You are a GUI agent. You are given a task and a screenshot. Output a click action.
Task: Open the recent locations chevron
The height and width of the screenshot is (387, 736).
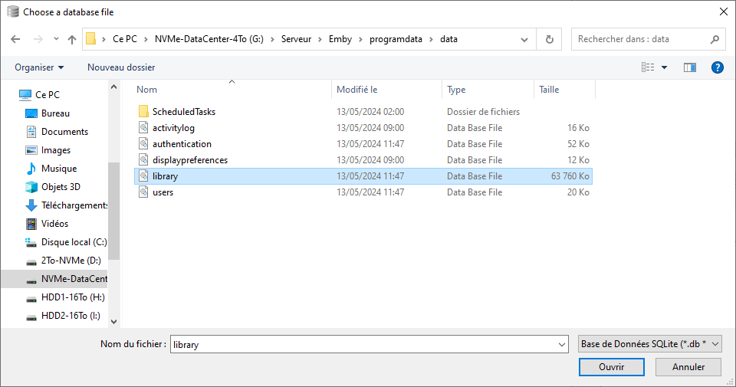tap(56, 39)
